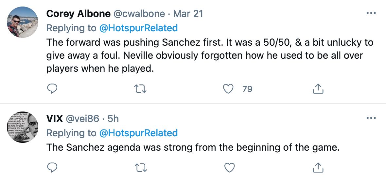Open more options on Corey Albone's tweet
The width and height of the screenshot is (386, 180).
coord(371,13)
